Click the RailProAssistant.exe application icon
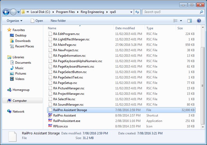This screenshot has width=207, height=145. (x=50, y=121)
